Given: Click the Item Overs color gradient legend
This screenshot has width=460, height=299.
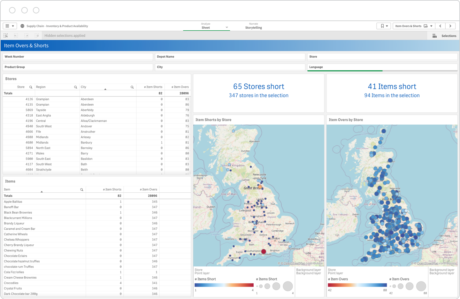Looking at the screenshot, I should 357,285.
